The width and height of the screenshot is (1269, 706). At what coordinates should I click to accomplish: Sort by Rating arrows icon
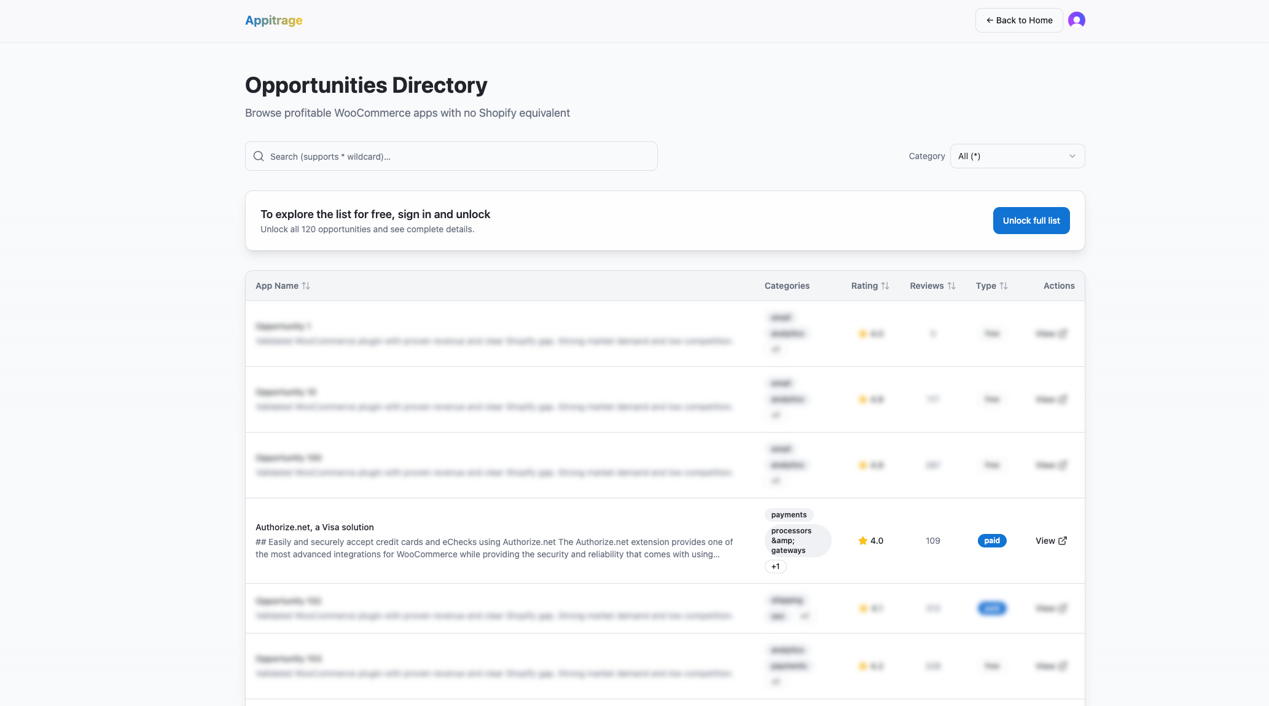pyautogui.click(x=885, y=286)
